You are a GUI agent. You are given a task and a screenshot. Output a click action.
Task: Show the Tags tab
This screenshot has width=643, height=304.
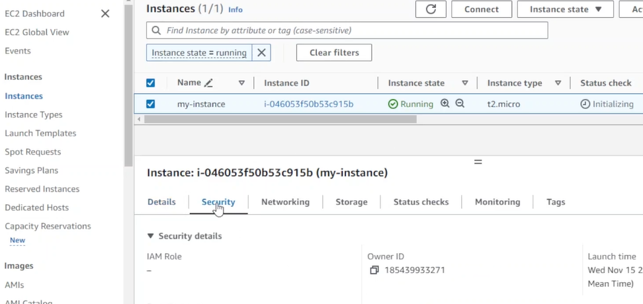pos(556,202)
